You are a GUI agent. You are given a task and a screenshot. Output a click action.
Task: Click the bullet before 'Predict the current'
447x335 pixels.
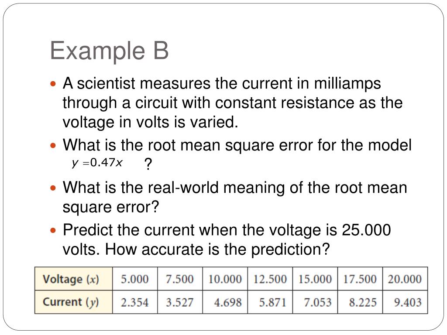coord(53,230)
